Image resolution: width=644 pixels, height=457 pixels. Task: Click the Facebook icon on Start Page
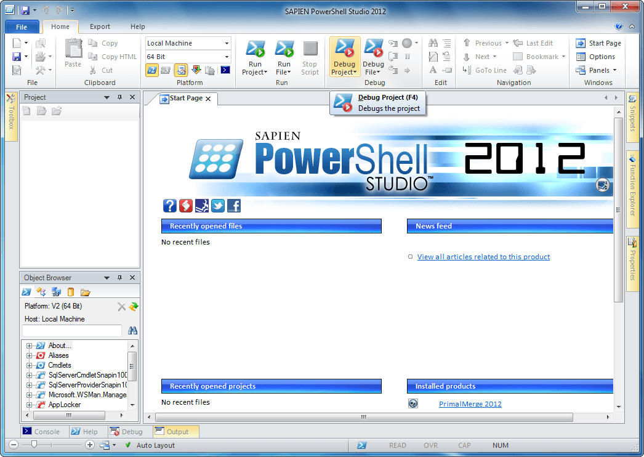click(x=234, y=206)
